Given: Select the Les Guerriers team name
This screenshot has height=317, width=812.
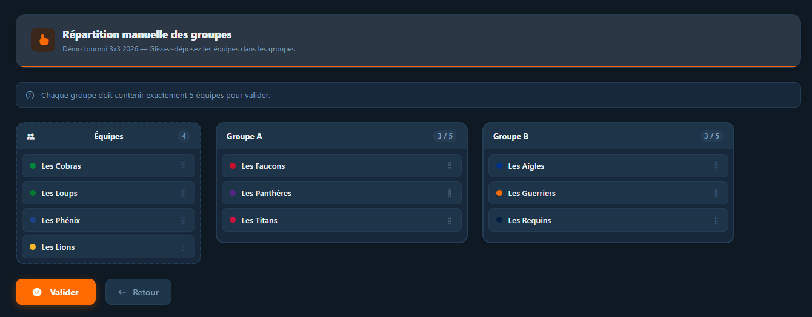Looking at the screenshot, I should [x=531, y=193].
